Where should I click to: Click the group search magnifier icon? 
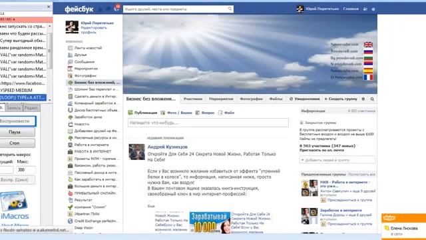click(372, 99)
